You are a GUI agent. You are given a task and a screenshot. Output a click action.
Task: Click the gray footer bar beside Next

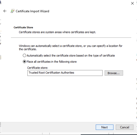point(48,127)
